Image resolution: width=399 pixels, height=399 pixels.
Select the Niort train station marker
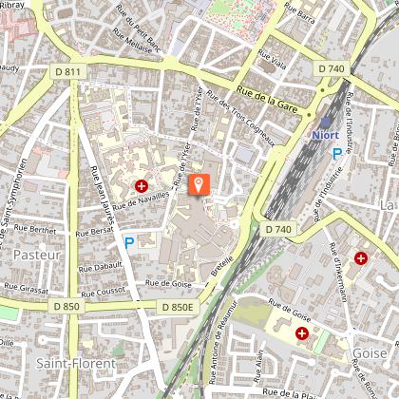(x=325, y=122)
